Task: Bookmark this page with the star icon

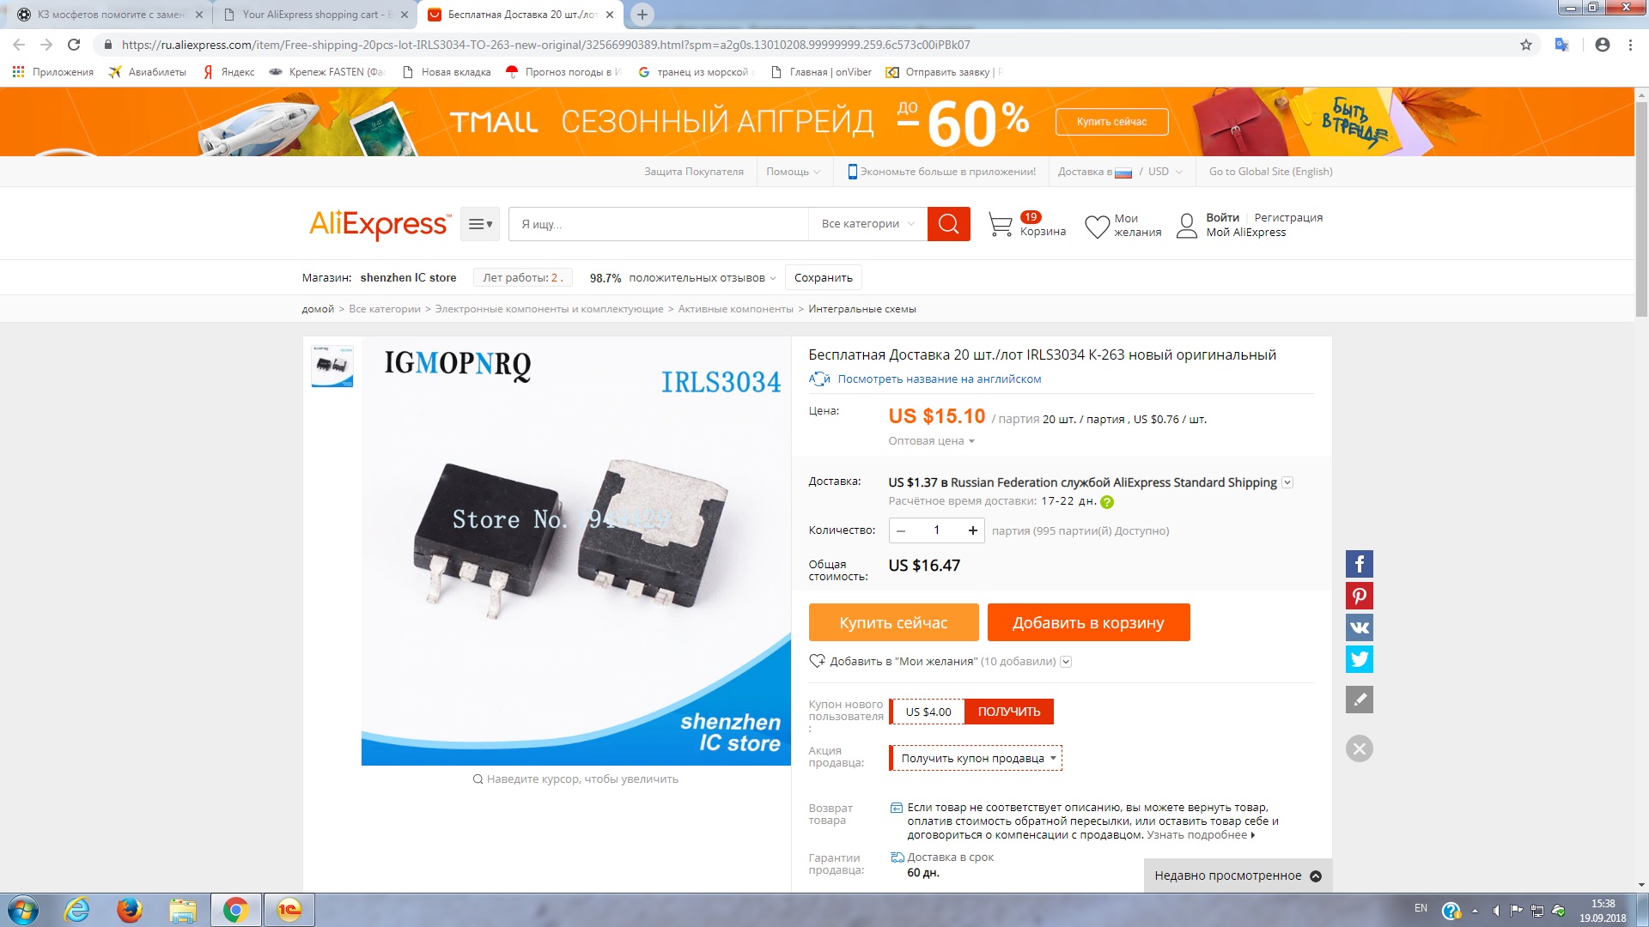Action: (1526, 45)
